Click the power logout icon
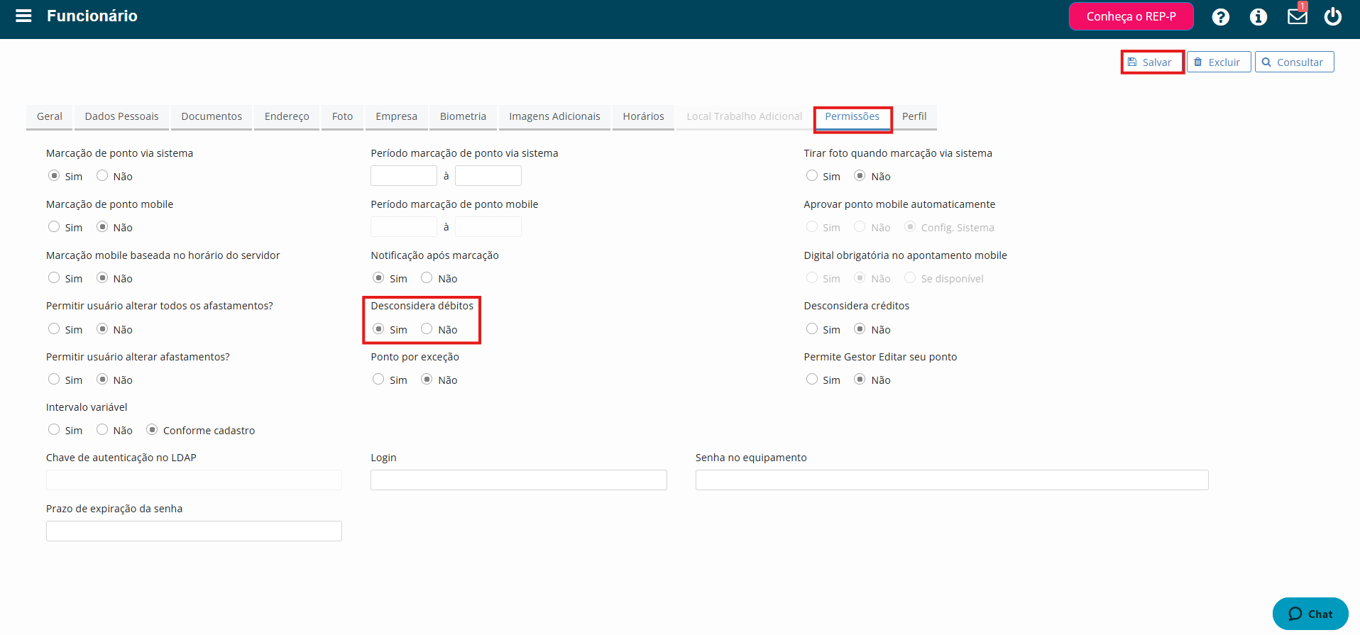 coord(1332,16)
